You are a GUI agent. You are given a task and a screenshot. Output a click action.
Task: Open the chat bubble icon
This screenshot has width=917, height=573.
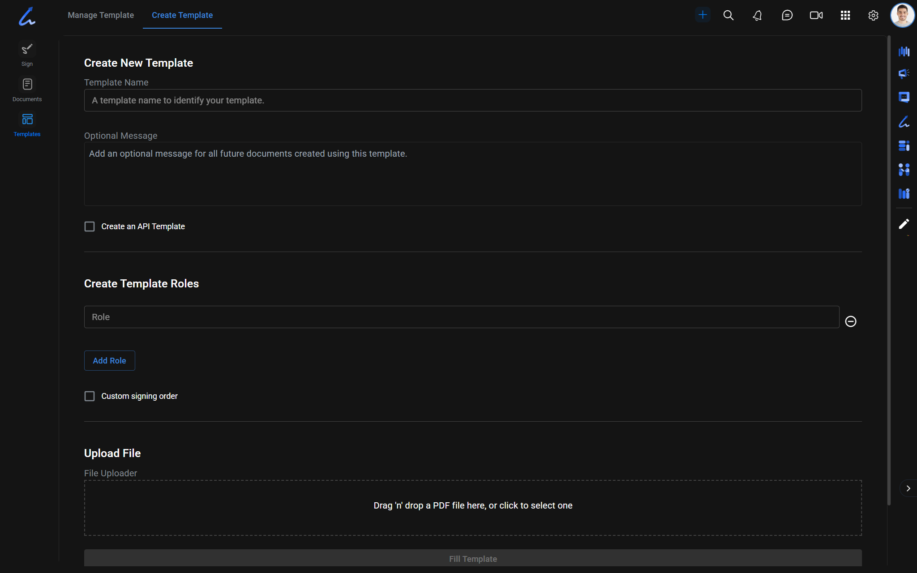pyautogui.click(x=787, y=15)
